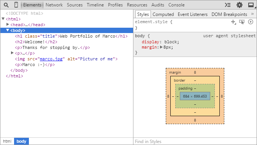Select the img element row
This screenshot has height=145, width=257.
click(66, 59)
